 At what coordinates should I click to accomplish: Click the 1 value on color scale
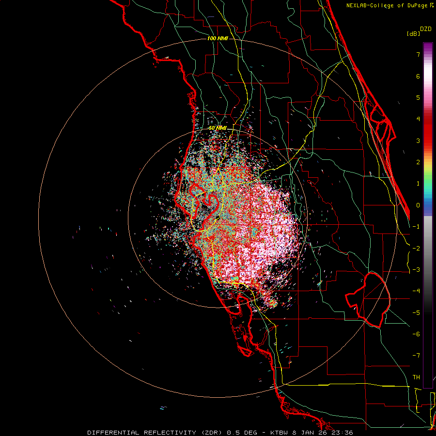click(418, 184)
